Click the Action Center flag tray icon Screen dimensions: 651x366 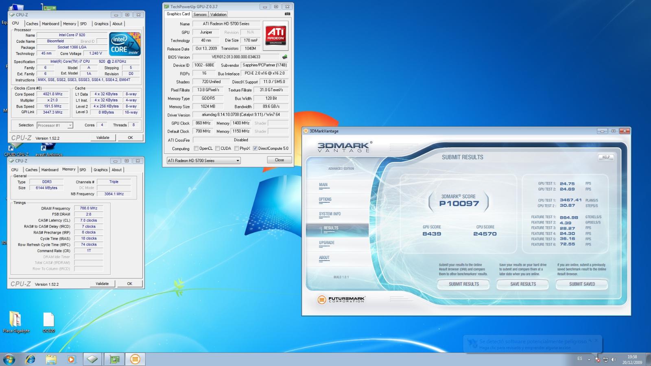(x=597, y=359)
